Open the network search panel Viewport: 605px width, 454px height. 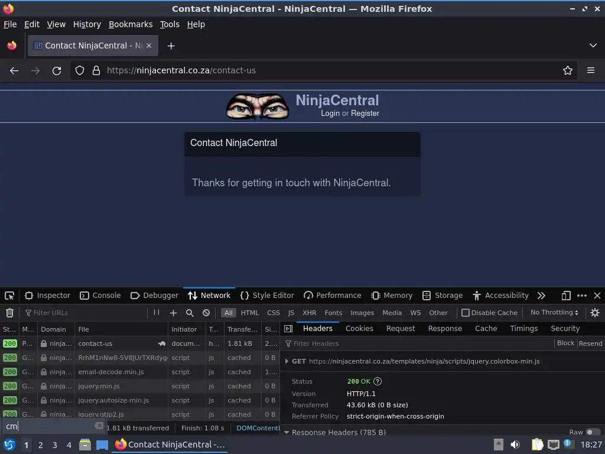click(190, 313)
